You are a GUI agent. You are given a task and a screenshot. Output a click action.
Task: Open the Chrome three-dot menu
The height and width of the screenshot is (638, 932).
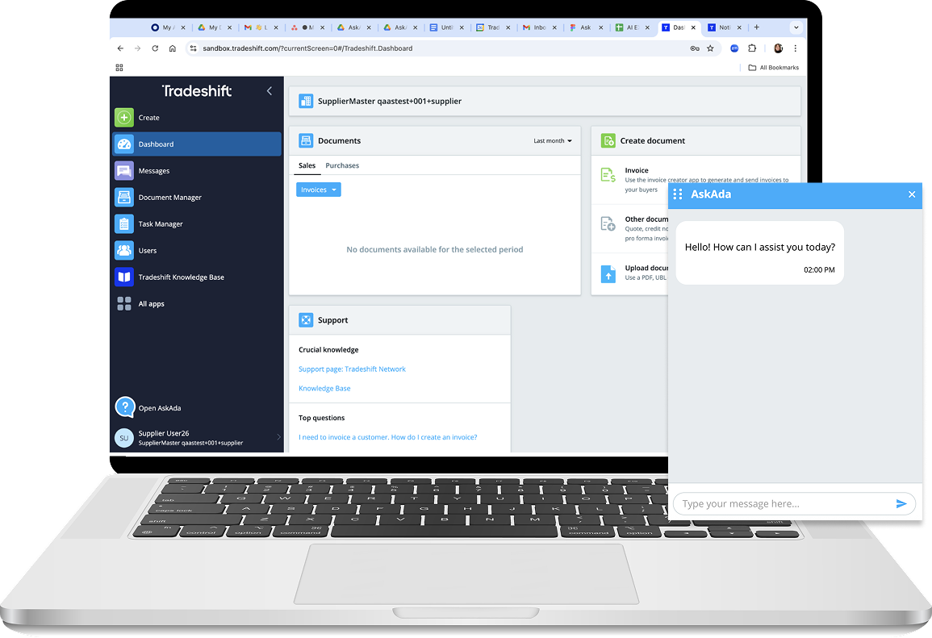pos(796,48)
